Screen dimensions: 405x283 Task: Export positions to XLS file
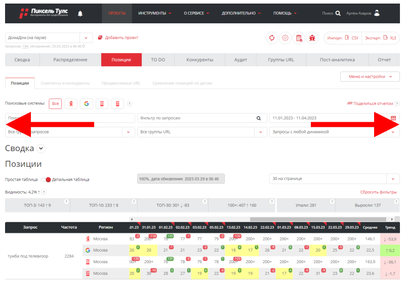click(381, 38)
